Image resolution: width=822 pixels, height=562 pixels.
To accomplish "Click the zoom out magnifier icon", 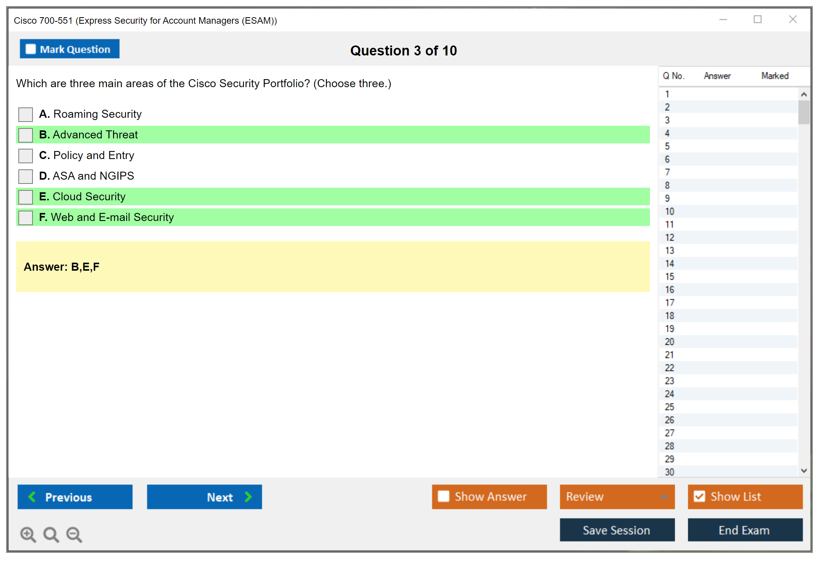I will coord(74,534).
